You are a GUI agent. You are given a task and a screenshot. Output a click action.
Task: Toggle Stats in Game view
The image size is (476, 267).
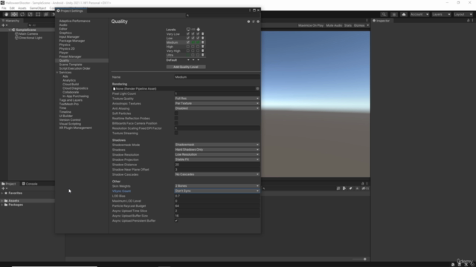(348, 25)
